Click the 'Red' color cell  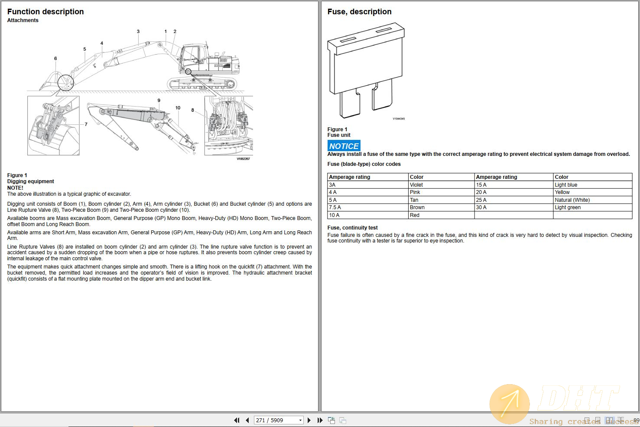point(441,215)
